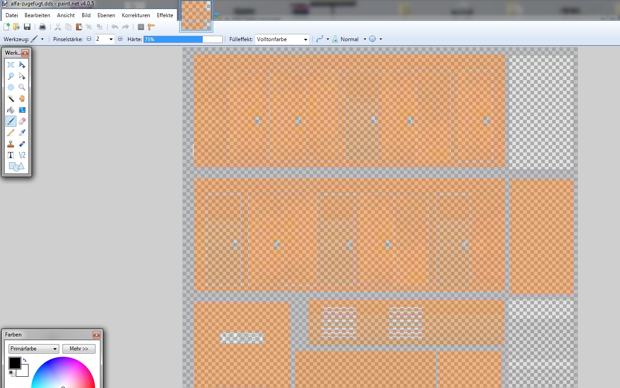620x388 pixels.
Task: Click the Copy icon in toolbar
Action: (68, 27)
